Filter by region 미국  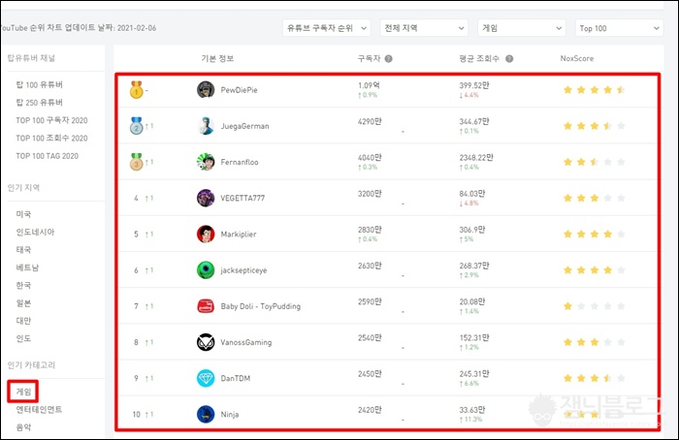coord(23,214)
